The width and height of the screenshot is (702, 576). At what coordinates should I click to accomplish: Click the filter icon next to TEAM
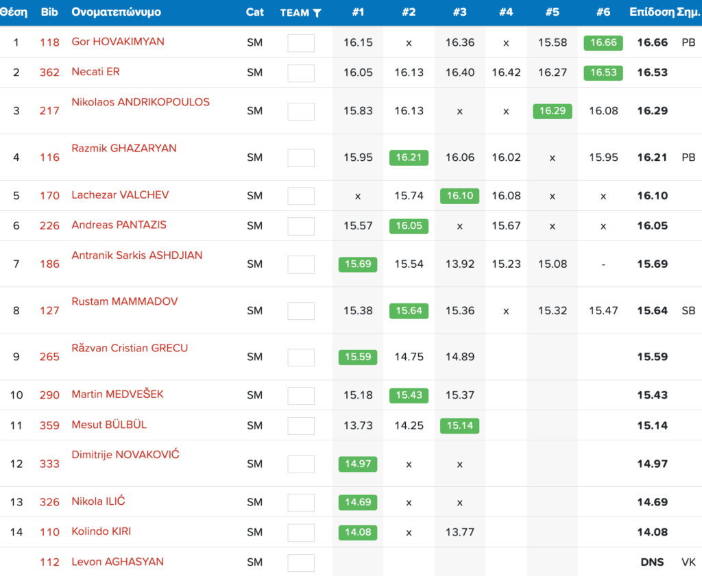317,13
